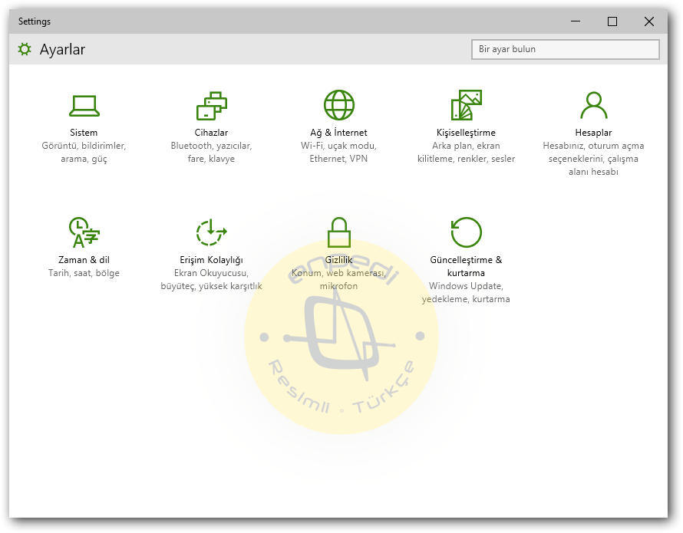Open the Hesaplar person icon
Screen dimensions: 683x533
(x=593, y=105)
